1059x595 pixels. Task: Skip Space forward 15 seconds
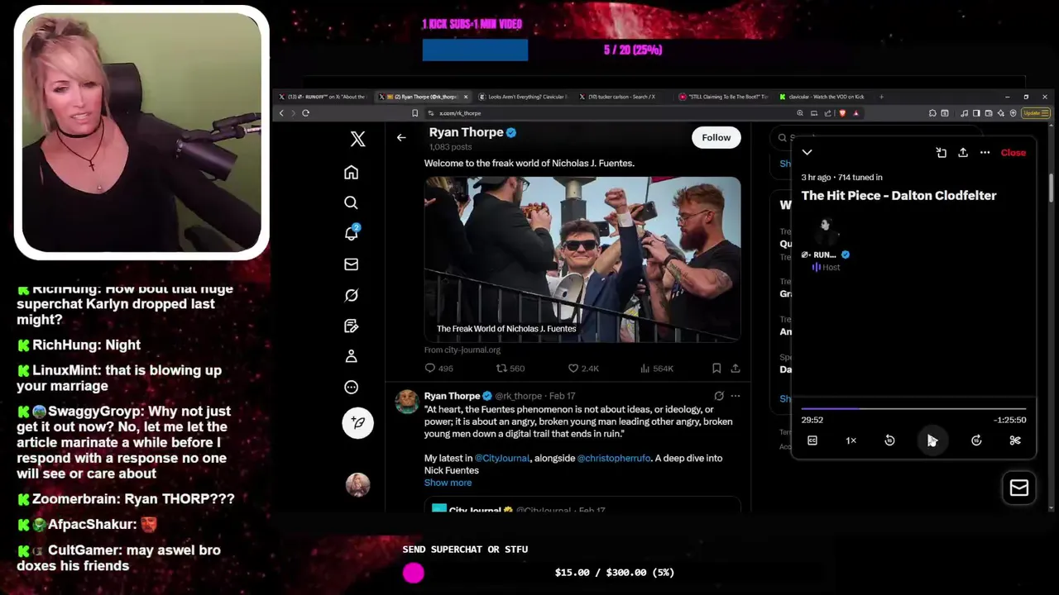coord(976,440)
